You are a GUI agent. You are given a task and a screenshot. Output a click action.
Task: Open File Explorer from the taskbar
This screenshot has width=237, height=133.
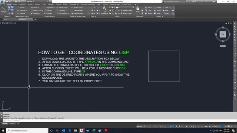[x=76, y=130]
